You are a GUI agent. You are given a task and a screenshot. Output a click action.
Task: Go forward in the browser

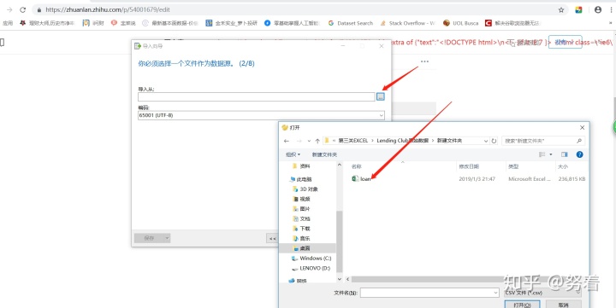[x=9, y=9]
